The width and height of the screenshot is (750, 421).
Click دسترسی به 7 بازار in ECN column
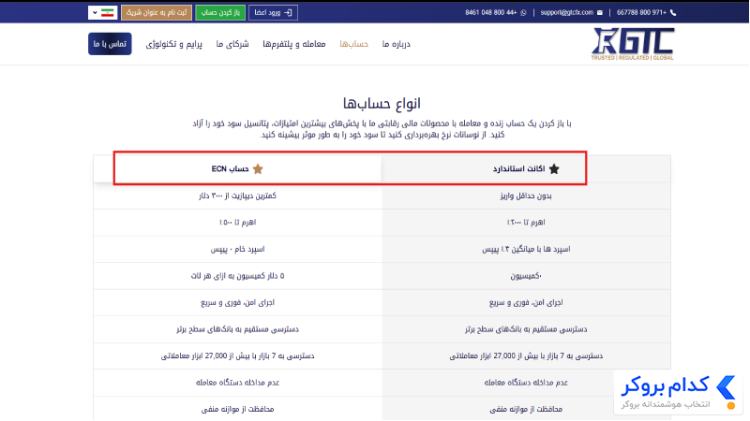[x=238, y=356]
